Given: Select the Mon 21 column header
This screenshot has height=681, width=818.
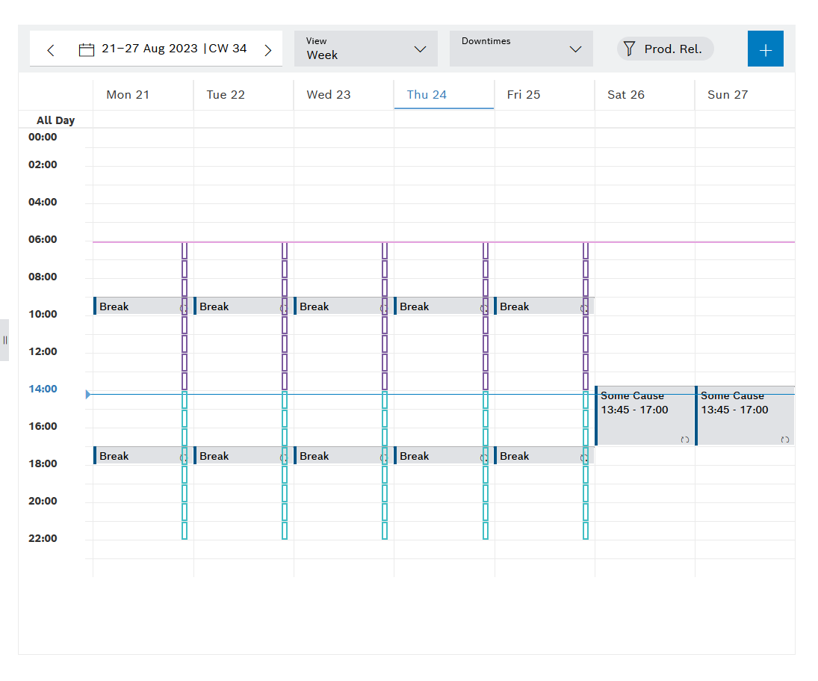Looking at the screenshot, I should coord(127,94).
